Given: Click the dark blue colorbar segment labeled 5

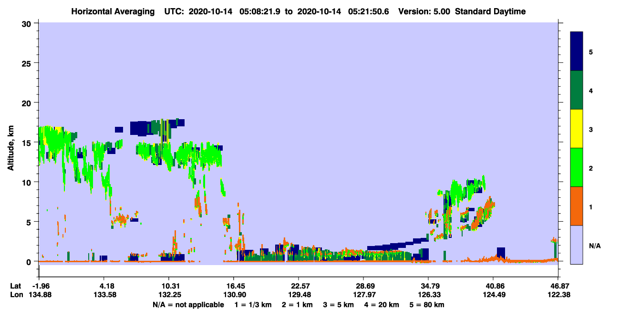Looking at the screenshot, I should tap(577, 51).
